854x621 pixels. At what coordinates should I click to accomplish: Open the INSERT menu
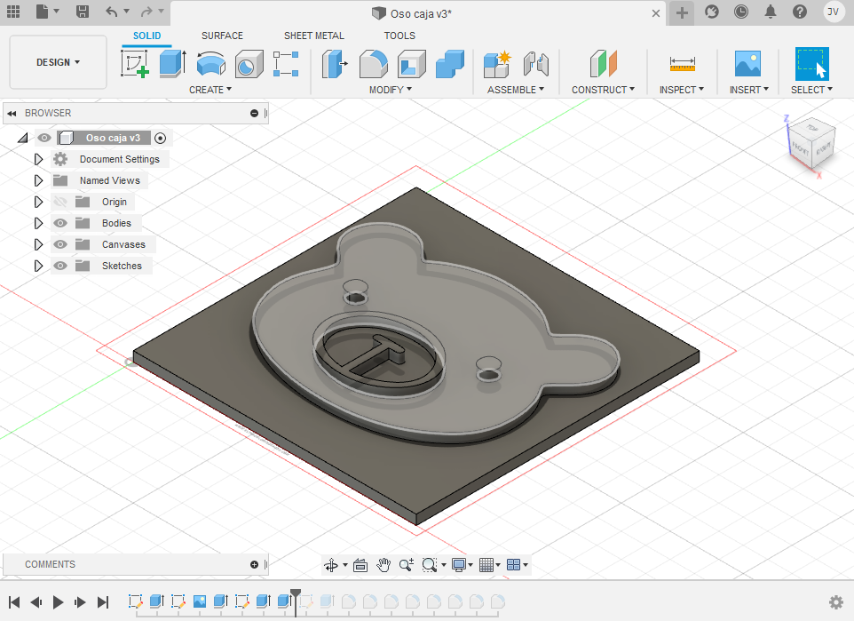click(x=749, y=90)
